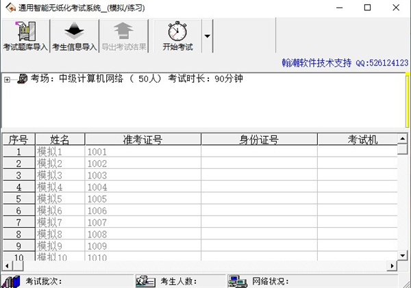Select the exam room computer icon in the tree
This screenshot has height=288, width=411.
click(x=23, y=79)
